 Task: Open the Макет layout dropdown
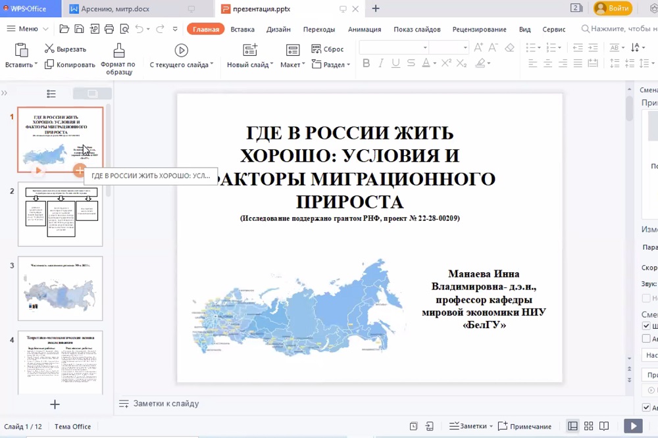tap(292, 64)
